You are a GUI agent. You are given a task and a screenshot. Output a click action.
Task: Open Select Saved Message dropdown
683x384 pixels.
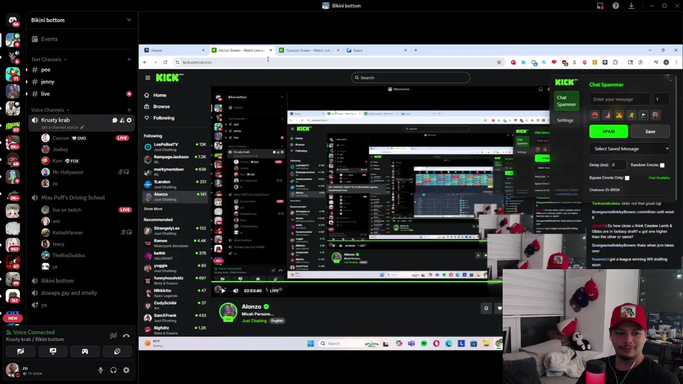coord(631,149)
